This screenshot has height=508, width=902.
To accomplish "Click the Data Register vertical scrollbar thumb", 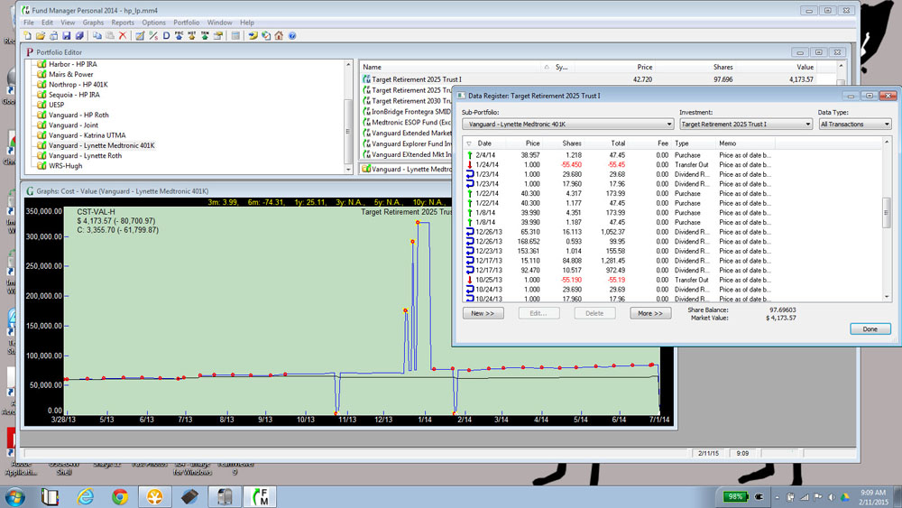I will click(x=887, y=212).
